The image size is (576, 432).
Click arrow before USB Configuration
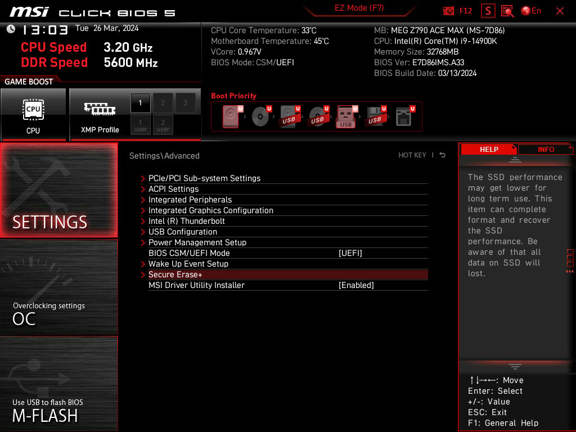[143, 232]
